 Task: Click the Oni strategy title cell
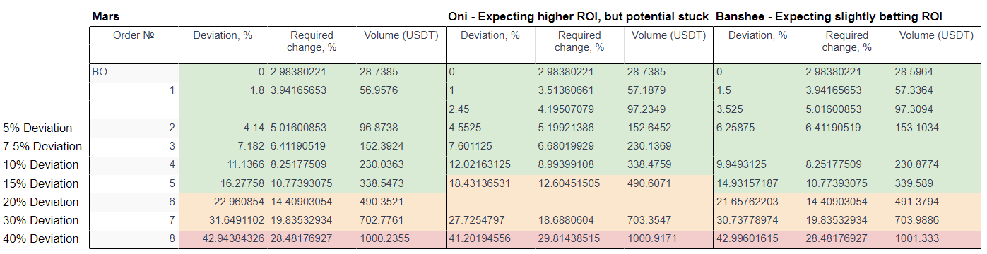click(579, 16)
